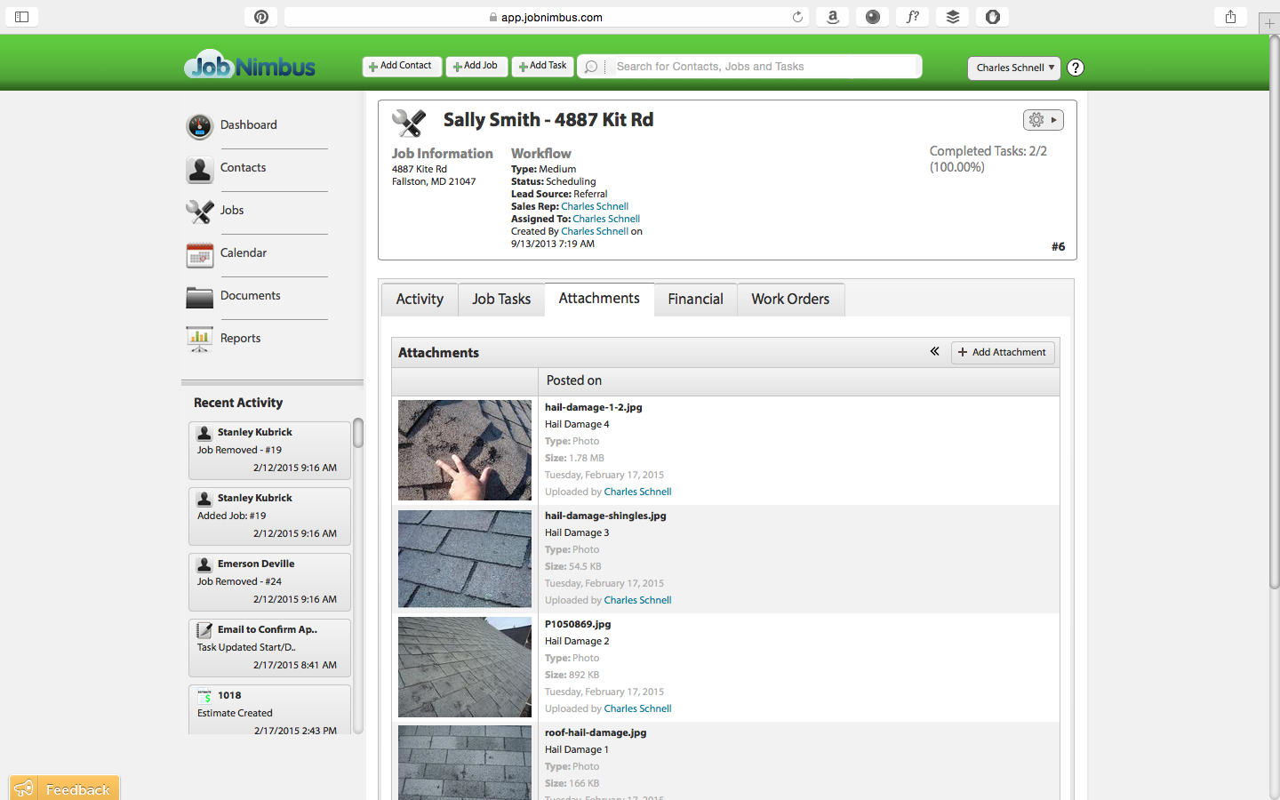Click the hail-damage-1-2.jpg filename
This screenshot has width=1280, height=800.
[x=594, y=407]
